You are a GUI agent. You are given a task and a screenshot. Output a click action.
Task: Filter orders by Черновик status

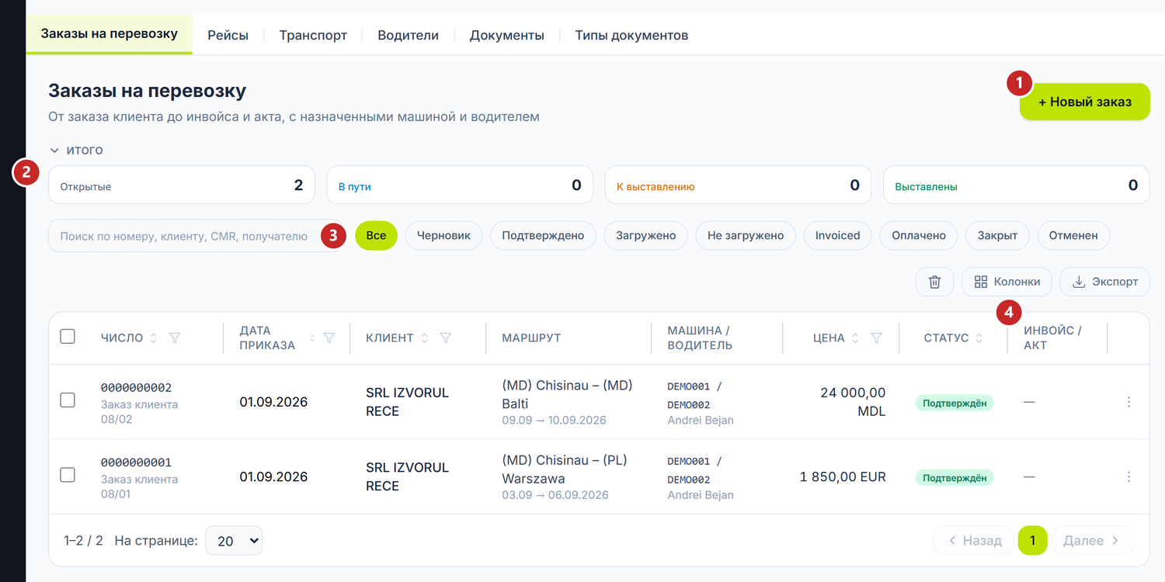(443, 235)
